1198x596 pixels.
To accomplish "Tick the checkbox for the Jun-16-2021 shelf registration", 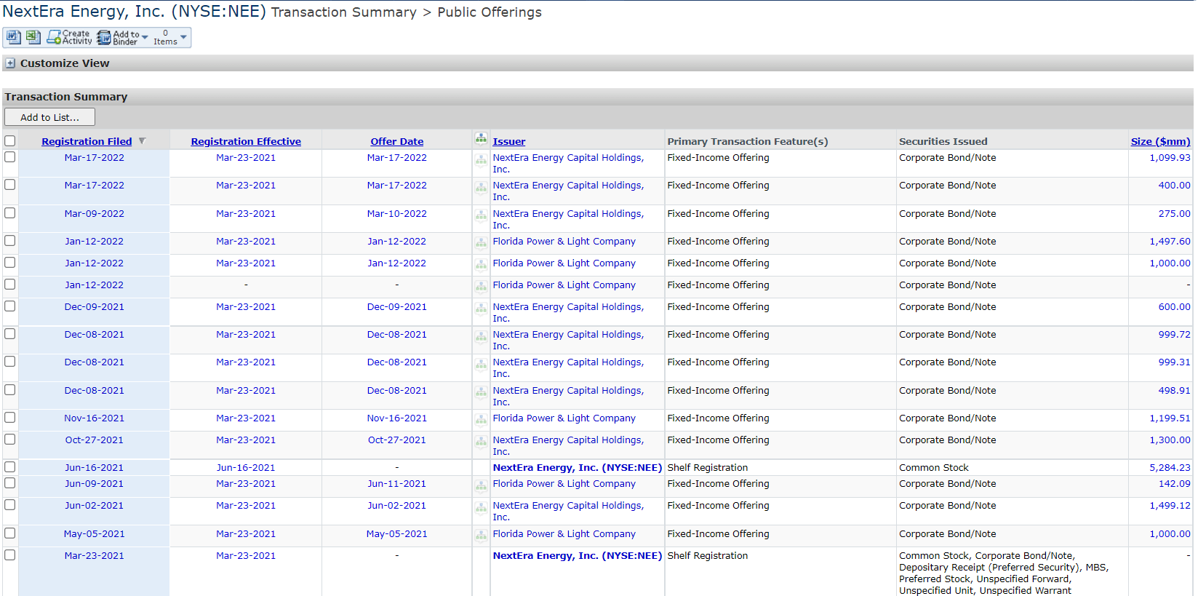I will point(9,467).
